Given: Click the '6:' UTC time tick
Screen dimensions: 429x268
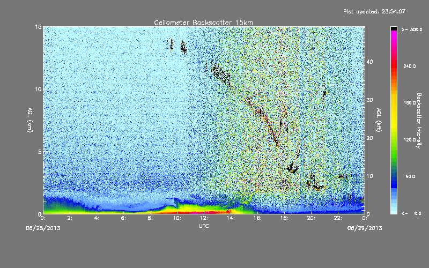Looking at the screenshot, I should coord(123,218).
